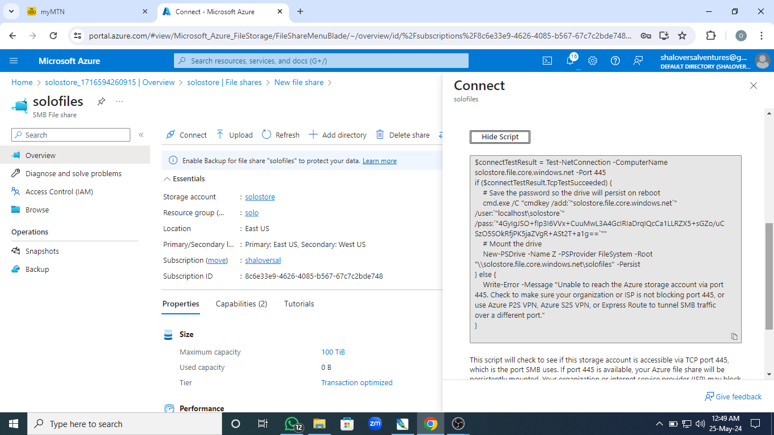Screen dimensions: 774x435
Task: Copy the script to clipboard
Action: click(x=734, y=336)
